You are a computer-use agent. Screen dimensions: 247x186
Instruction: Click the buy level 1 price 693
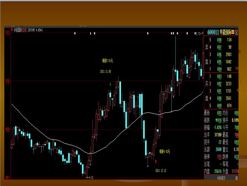click(x=219, y=76)
